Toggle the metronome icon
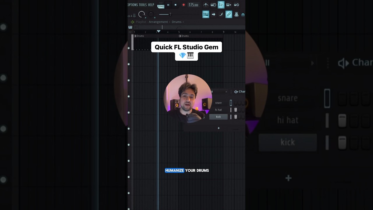373x210 pixels. click(206, 5)
